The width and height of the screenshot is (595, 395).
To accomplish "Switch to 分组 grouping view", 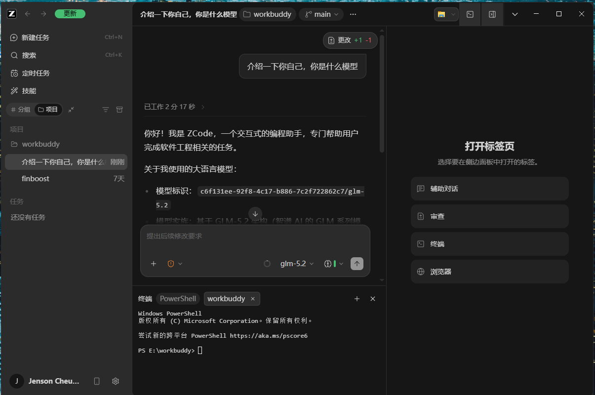I will (20, 110).
